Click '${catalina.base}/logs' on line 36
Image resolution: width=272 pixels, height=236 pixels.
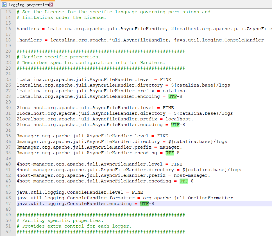[x=198, y=142]
